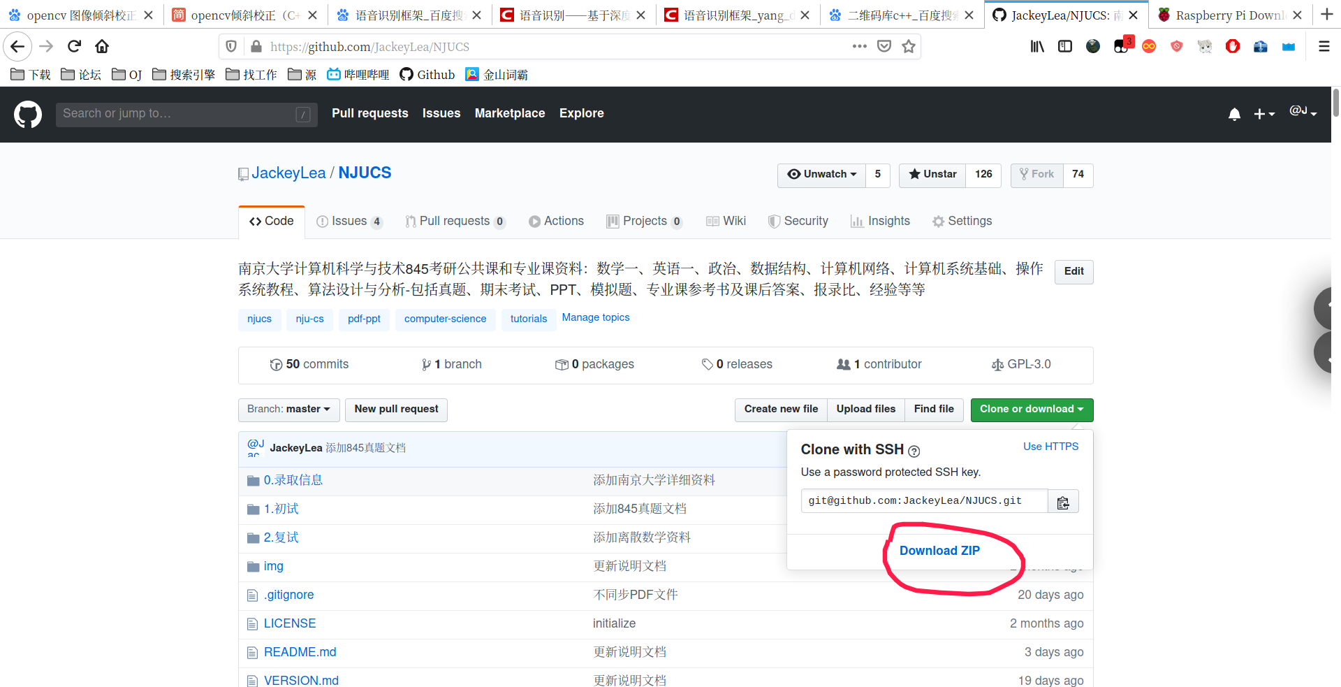Open Firefox hamburger menu
This screenshot has width=1341, height=687.
1324,47
